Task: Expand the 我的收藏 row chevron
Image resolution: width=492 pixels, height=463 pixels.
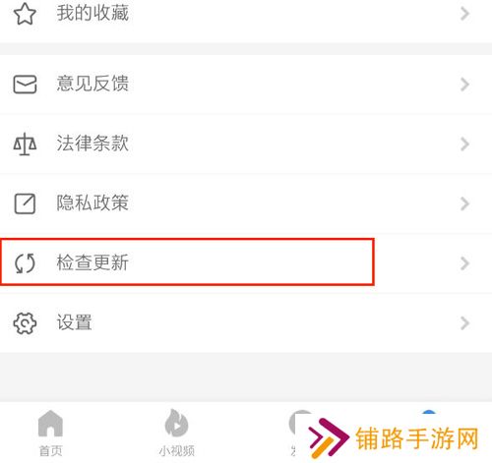Action: point(464,14)
